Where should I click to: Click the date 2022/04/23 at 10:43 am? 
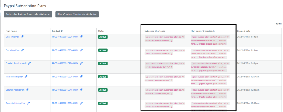pos(248,90)
